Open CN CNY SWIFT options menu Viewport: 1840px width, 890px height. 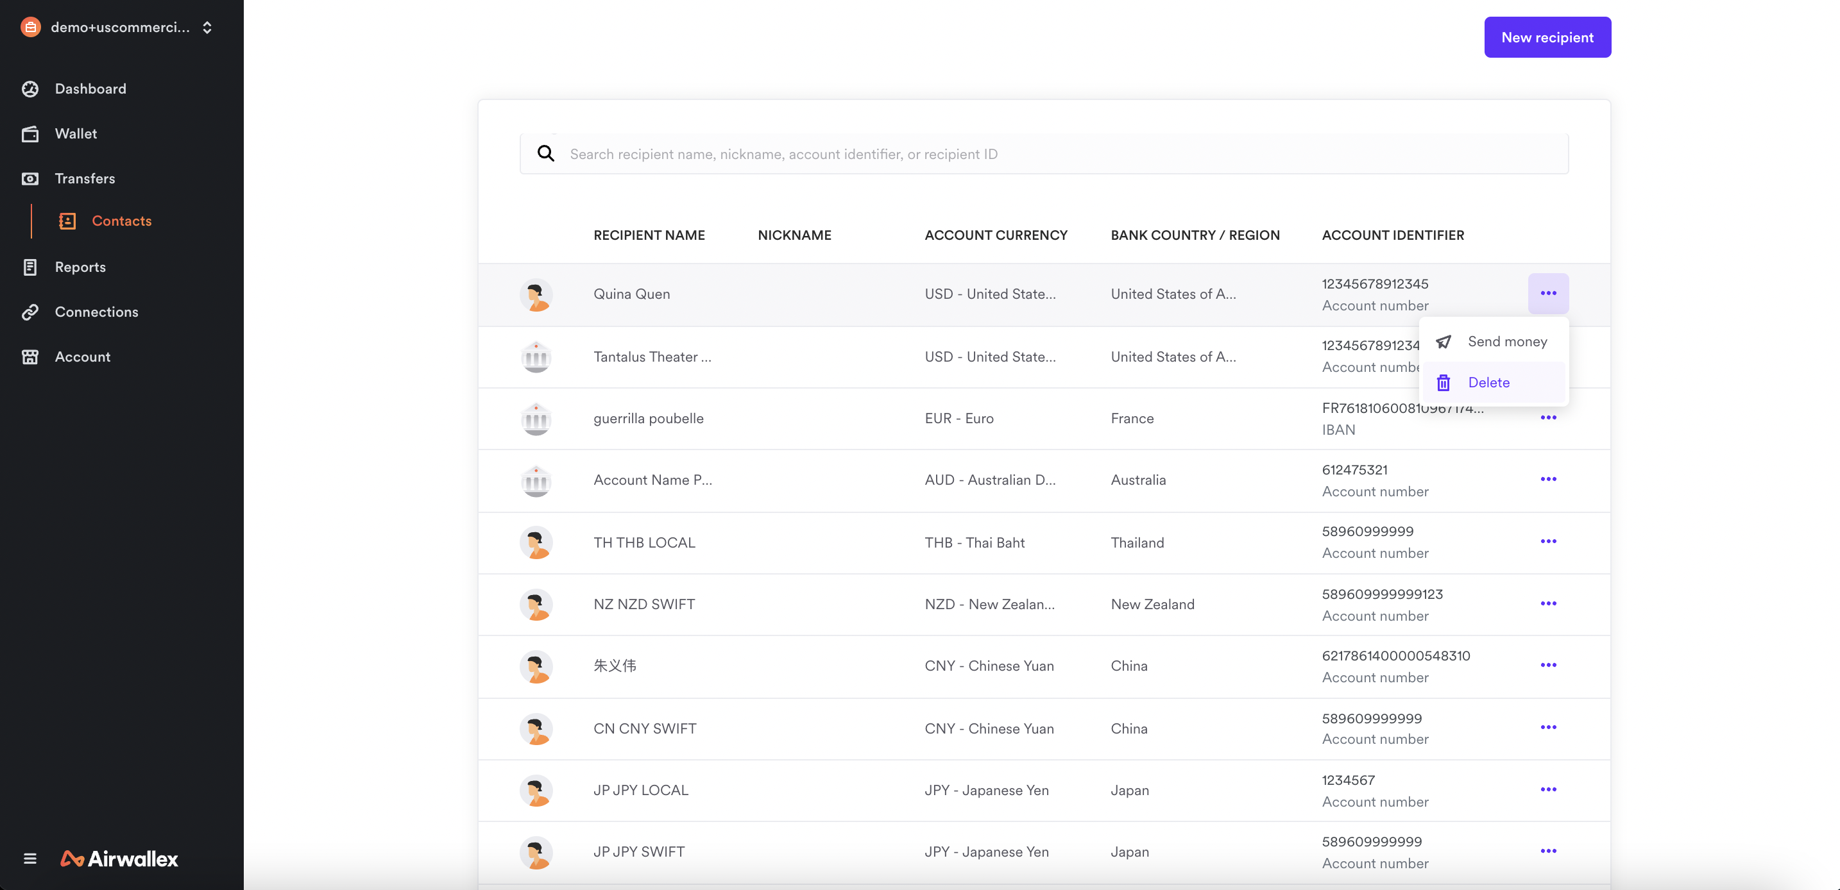pos(1548,727)
